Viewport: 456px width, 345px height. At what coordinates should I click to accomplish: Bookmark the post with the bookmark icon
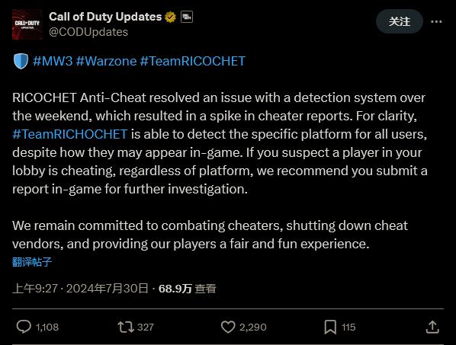330,327
